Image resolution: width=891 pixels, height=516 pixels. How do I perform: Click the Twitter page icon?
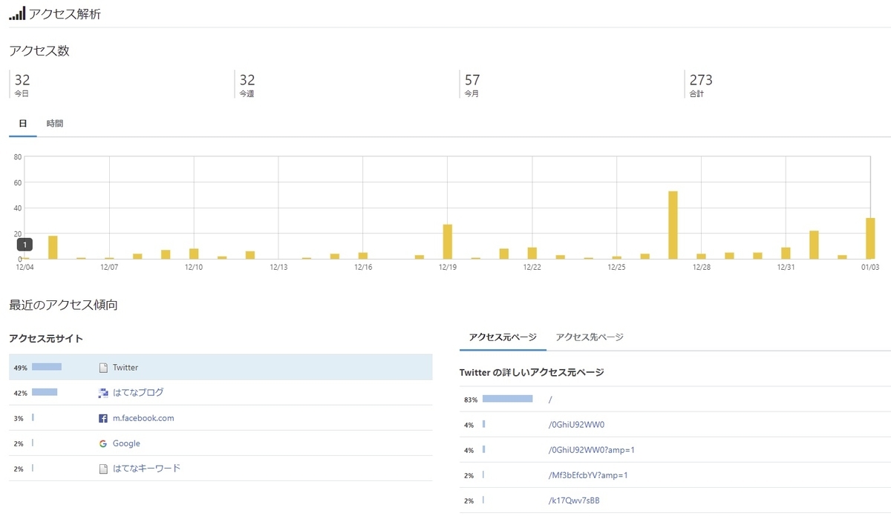click(x=103, y=368)
